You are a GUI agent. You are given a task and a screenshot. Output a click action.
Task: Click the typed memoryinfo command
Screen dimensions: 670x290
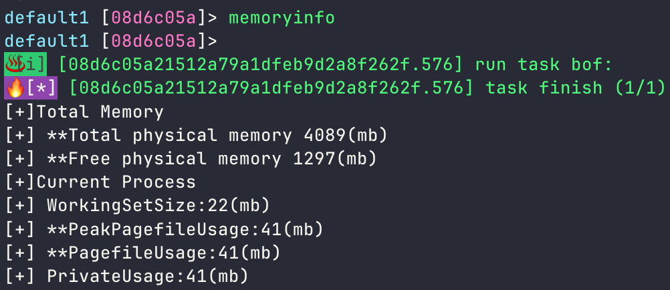tap(282, 18)
